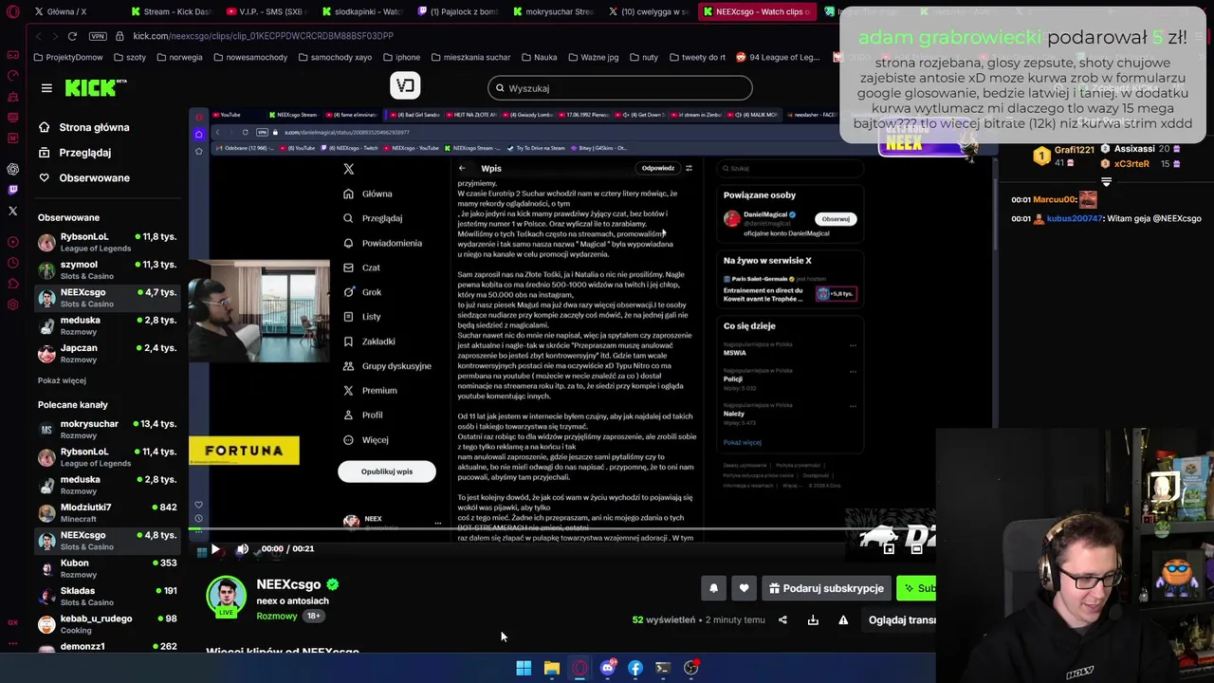Screen dimensions: 1214x683
Task: Open szymool followed channel
Action: pyautogui.click(x=106, y=269)
